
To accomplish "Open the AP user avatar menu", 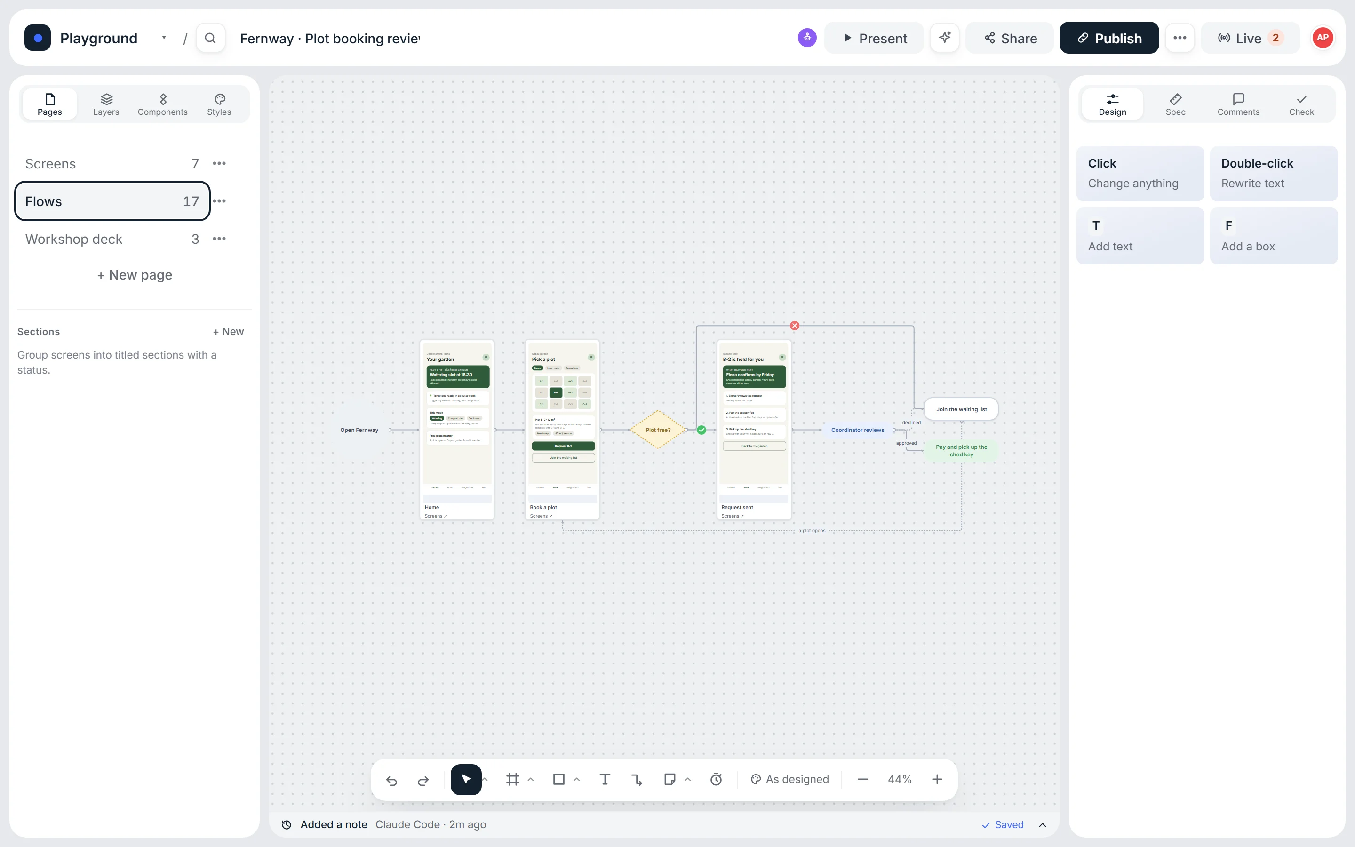I will point(1323,38).
